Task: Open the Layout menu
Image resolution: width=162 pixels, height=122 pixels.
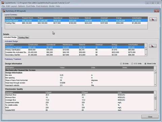Action: [x=13, y=6]
